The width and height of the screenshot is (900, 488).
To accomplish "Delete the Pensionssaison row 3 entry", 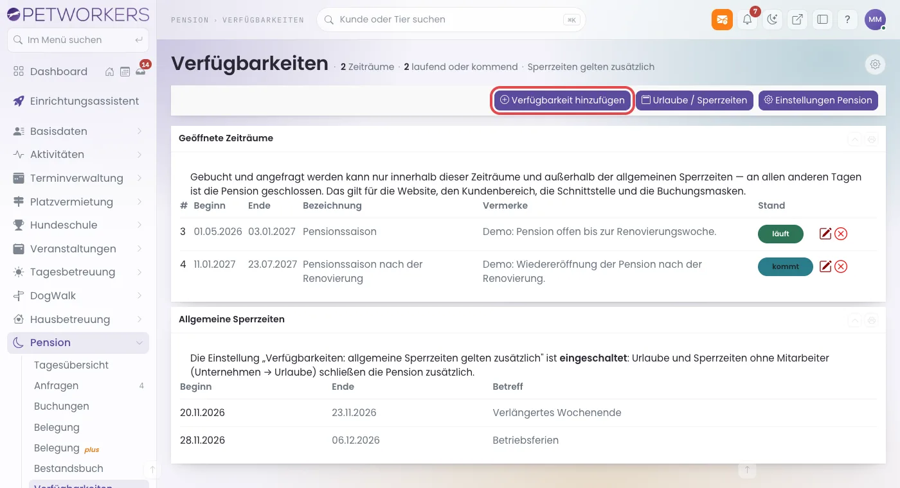I will (x=841, y=234).
